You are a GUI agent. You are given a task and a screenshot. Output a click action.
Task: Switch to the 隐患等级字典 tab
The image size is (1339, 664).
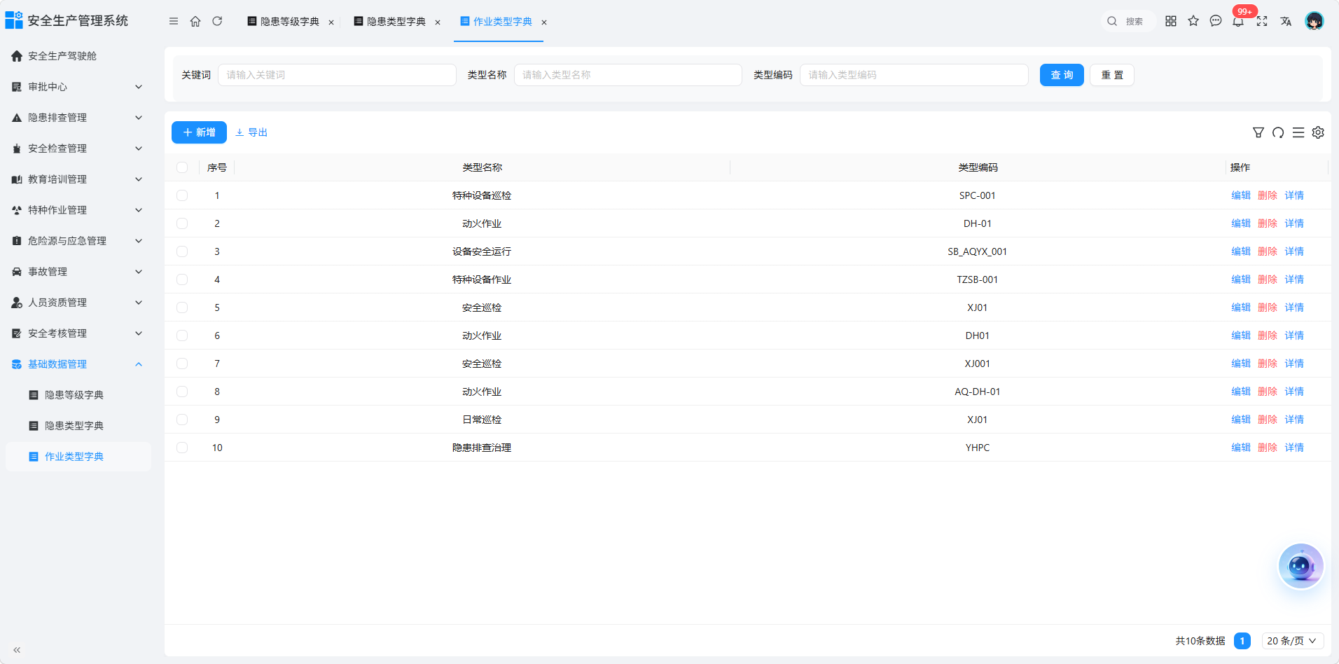pyautogui.click(x=289, y=22)
